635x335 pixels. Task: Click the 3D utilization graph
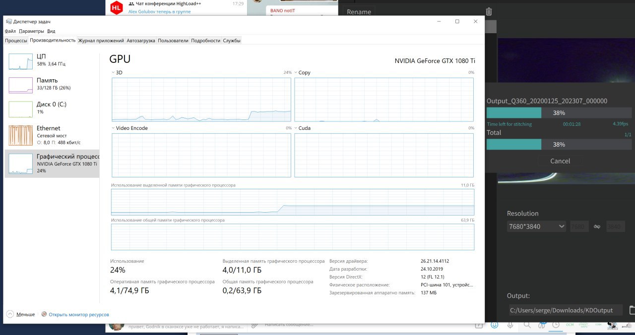(x=201, y=100)
